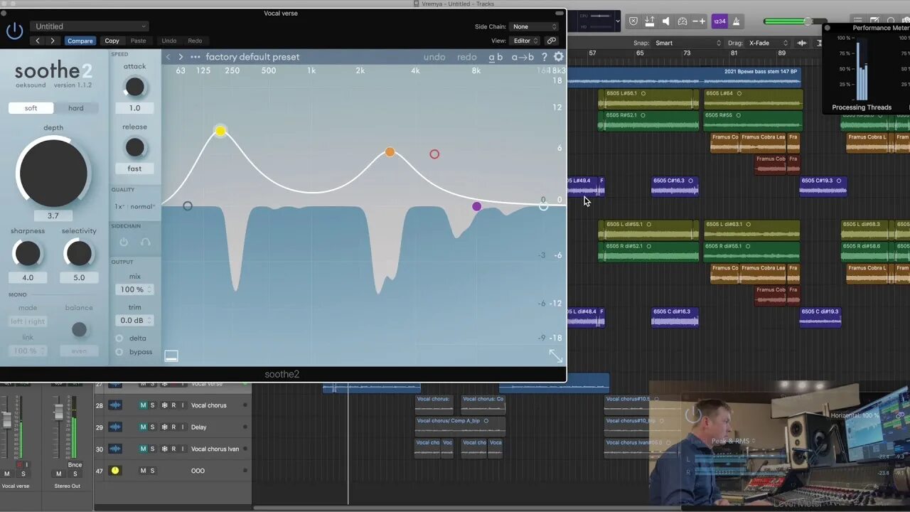The image size is (910, 512).
Task: Click the Stereo Out Bnce button
Action: [x=75, y=465]
